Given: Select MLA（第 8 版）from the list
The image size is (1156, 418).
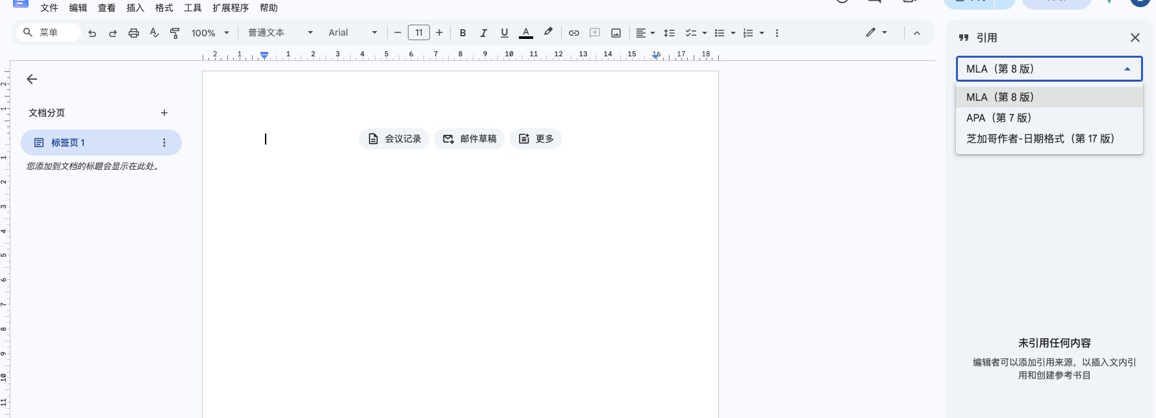Looking at the screenshot, I should click(x=1049, y=97).
